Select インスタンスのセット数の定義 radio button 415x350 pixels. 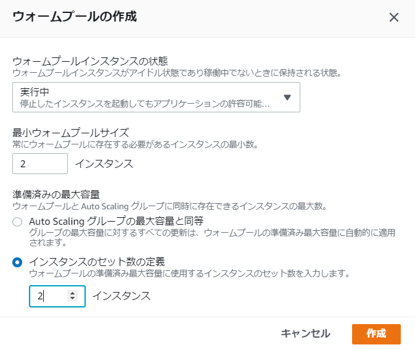point(18,262)
